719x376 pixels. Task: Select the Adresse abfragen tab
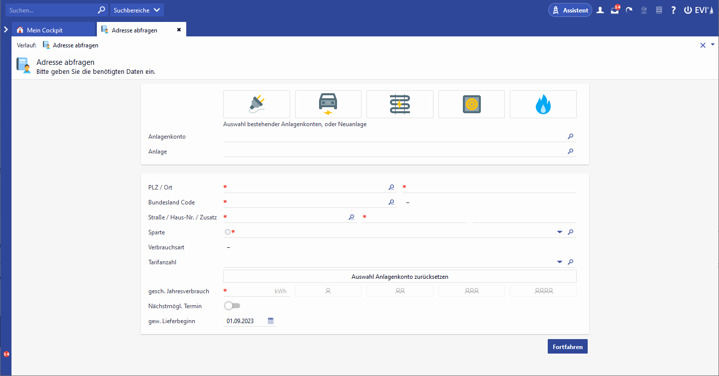[x=134, y=30]
